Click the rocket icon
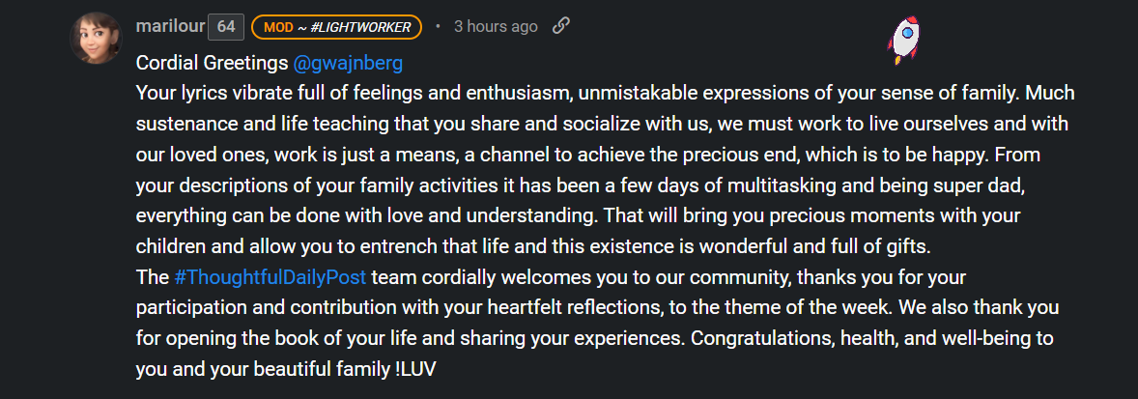The image size is (1138, 399). [903, 40]
